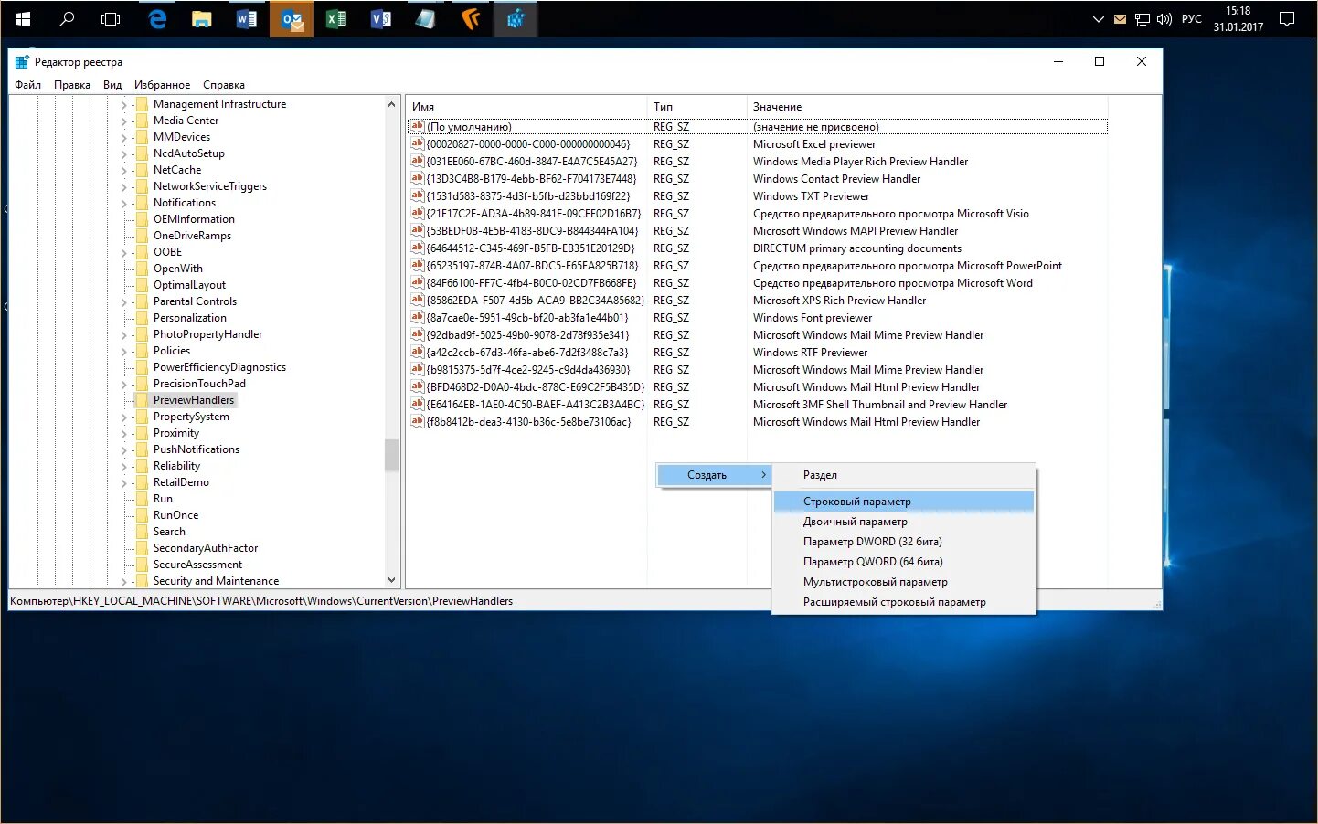Click the tree scrollbar up arrow

[391, 105]
